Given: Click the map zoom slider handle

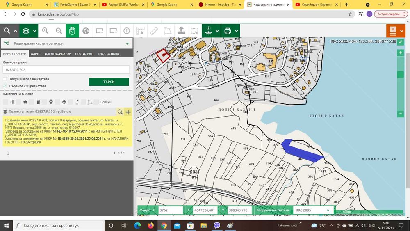Looking at the screenshot, I should [x=401, y=75].
